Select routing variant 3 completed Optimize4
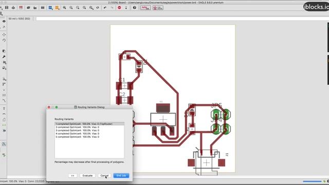Image resolution: width=329 pixels, height=185 pixels. coord(89,130)
